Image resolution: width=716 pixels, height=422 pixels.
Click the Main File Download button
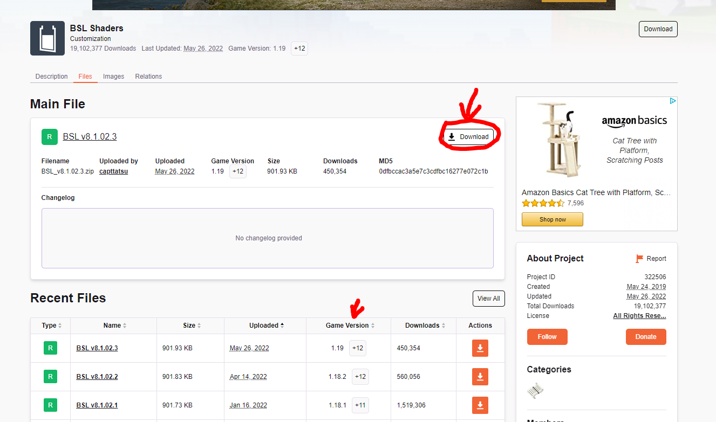[x=468, y=137]
